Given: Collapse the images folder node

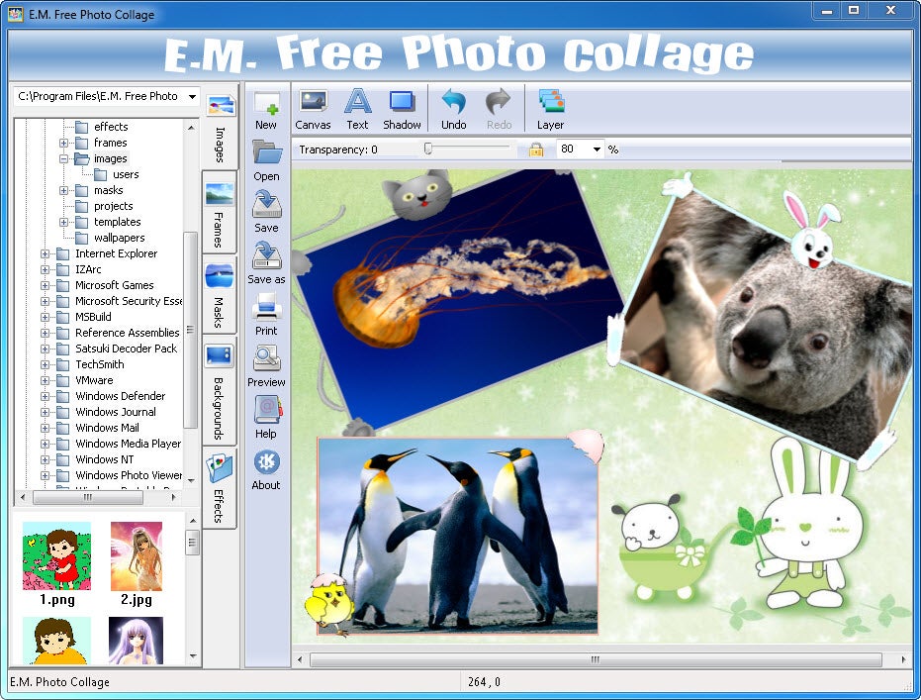Looking at the screenshot, I should click(x=63, y=158).
